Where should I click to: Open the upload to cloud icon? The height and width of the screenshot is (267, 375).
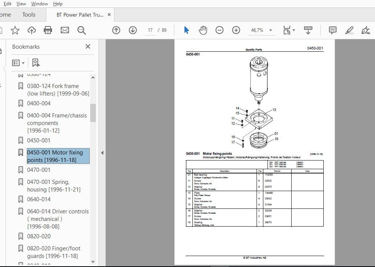coord(32,31)
